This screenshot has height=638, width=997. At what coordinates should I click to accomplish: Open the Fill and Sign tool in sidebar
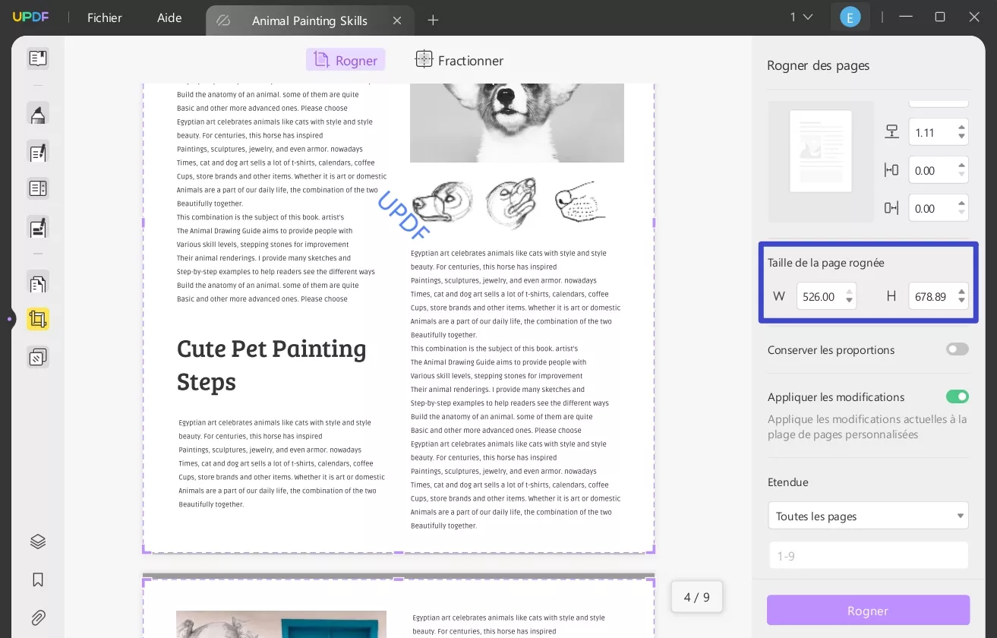pyautogui.click(x=38, y=226)
